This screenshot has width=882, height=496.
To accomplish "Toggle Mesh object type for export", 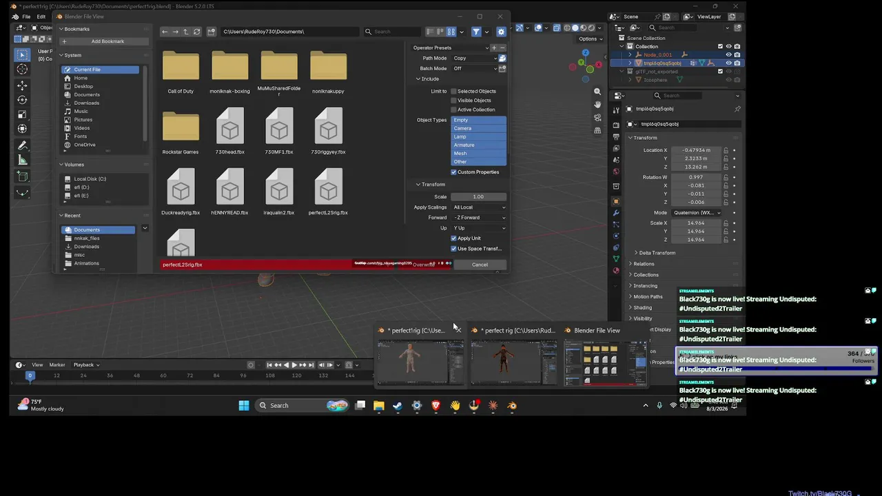I will click(478, 154).
